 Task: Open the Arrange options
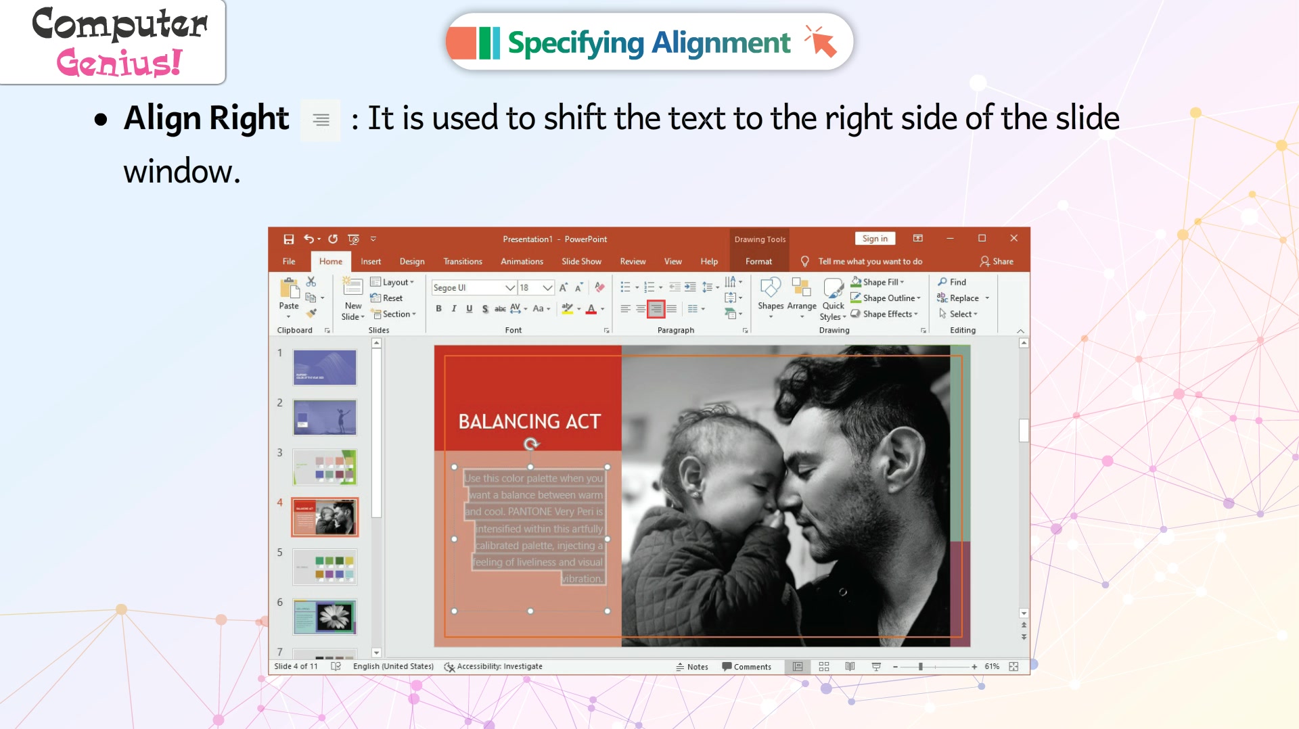(x=802, y=296)
